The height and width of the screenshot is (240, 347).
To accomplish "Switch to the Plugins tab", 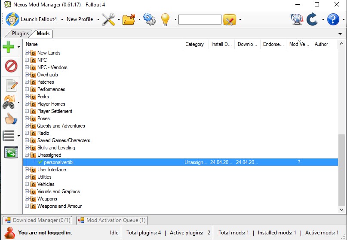I will click(20, 33).
